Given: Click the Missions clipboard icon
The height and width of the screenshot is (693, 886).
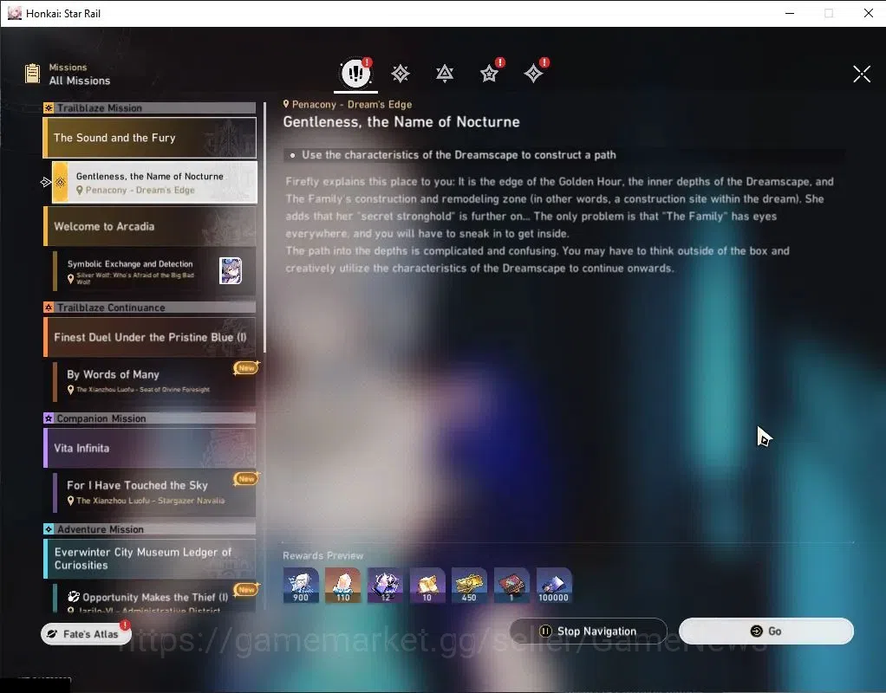Looking at the screenshot, I should pos(33,74).
